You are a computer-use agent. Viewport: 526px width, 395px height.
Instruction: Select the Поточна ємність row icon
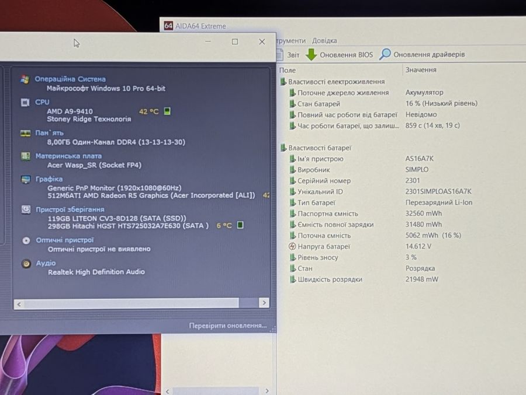[293, 236]
